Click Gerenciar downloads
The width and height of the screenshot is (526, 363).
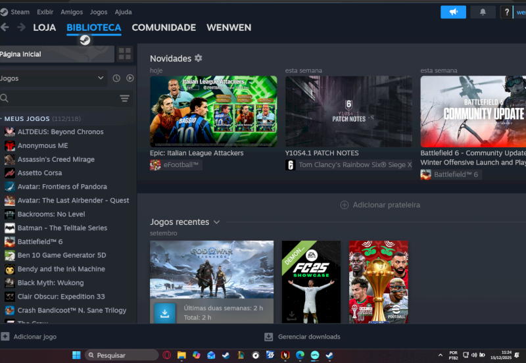(x=309, y=337)
